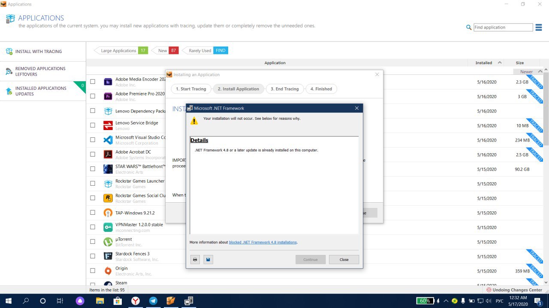The height and width of the screenshot is (308, 549).
Task: Click the Lenovo Service Bridge icon
Action: (108, 125)
